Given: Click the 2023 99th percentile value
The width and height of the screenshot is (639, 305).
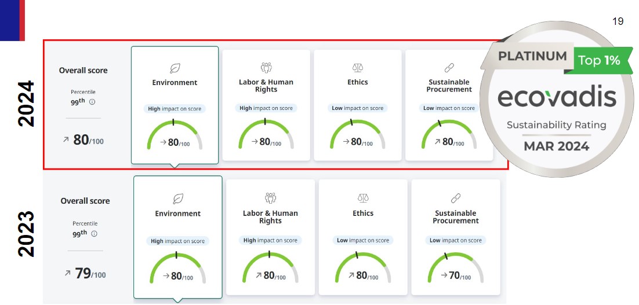Looking at the screenshot, I should point(80,233).
